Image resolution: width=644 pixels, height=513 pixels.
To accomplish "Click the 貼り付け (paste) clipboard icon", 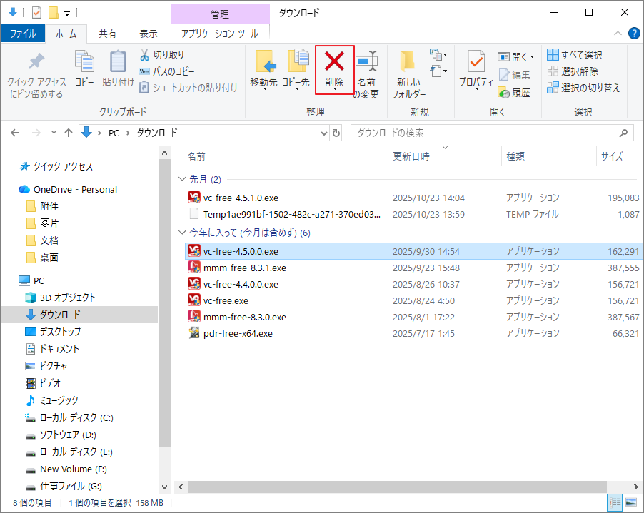I will (x=118, y=61).
